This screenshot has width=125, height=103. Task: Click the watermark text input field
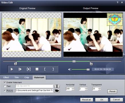34,86
